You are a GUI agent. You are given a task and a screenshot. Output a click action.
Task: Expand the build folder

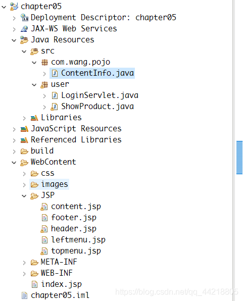pos(14,152)
